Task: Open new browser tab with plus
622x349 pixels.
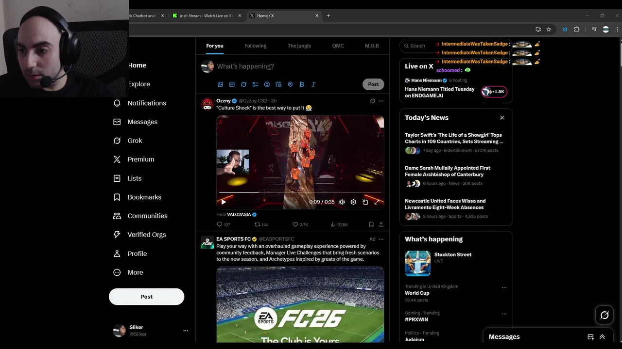Action: pos(328,16)
